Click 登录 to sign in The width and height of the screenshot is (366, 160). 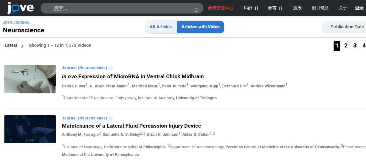359,8
